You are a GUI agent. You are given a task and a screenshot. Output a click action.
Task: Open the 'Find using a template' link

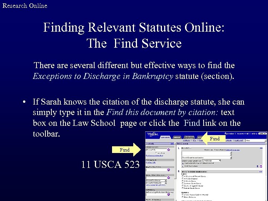(x=154, y=155)
